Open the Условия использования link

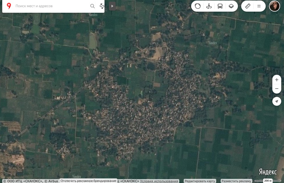point(159,181)
